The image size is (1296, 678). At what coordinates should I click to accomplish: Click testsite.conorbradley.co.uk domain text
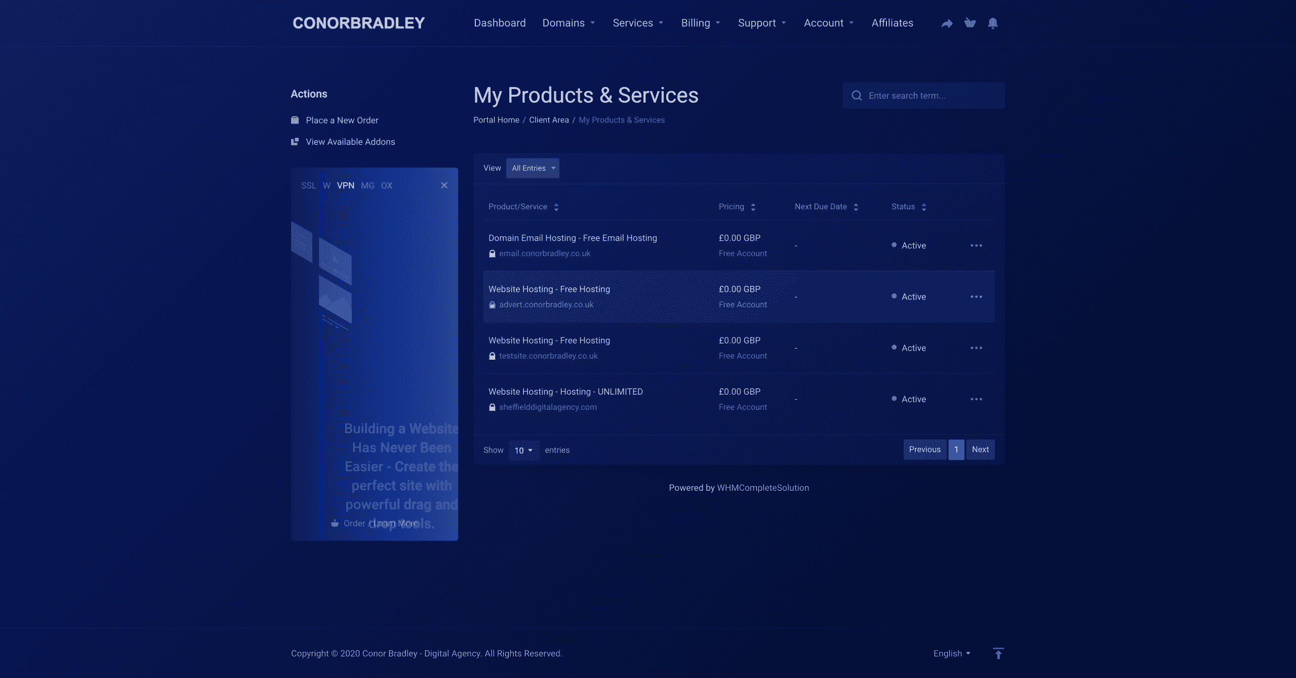coord(548,356)
